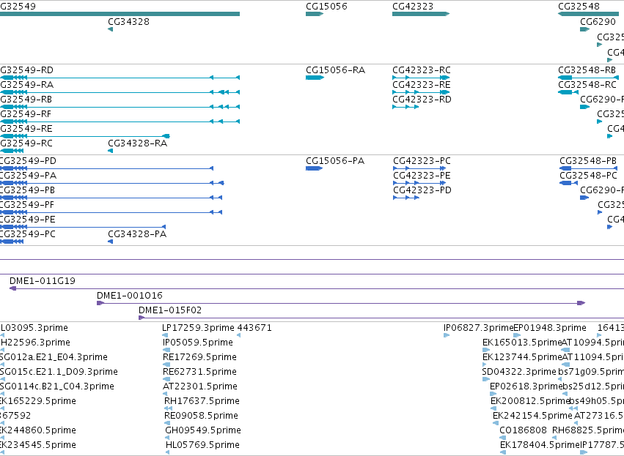The width and height of the screenshot is (624, 456).
Task: Select transcript CG42323-RE label
Action: [422, 85]
